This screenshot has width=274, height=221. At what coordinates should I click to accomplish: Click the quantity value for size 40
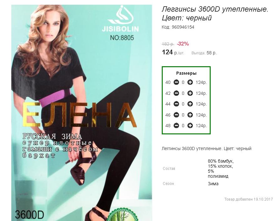183,82
